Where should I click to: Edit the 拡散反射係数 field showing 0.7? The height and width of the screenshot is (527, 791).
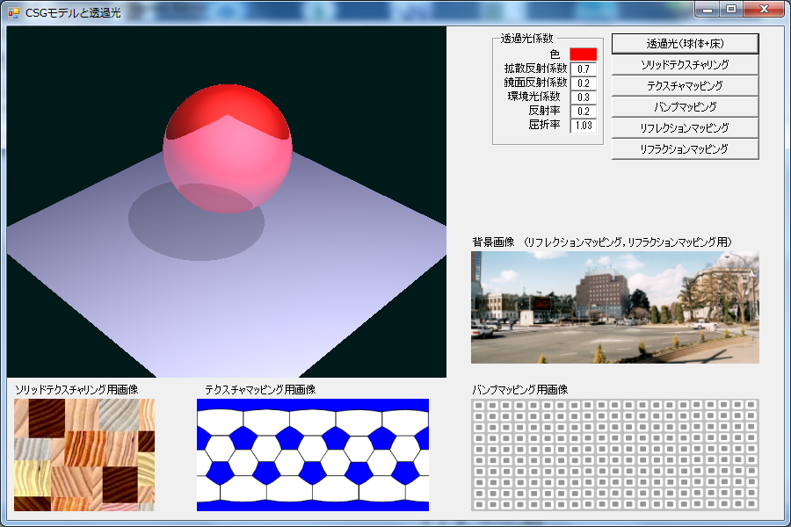(x=584, y=69)
